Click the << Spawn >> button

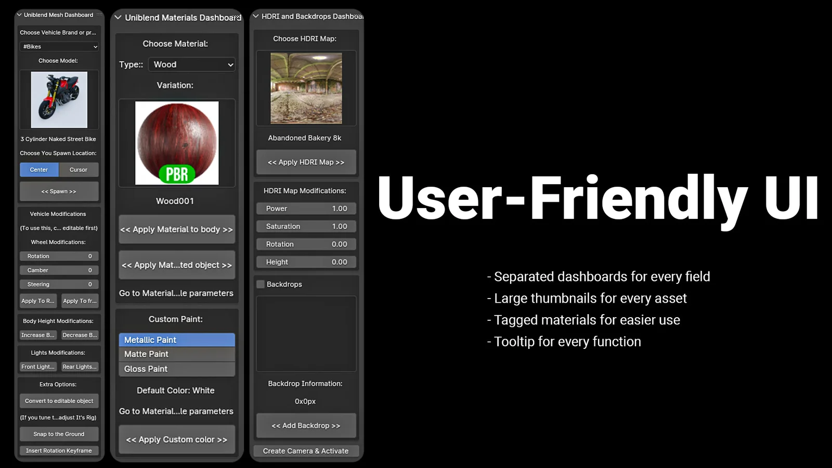[59, 191]
